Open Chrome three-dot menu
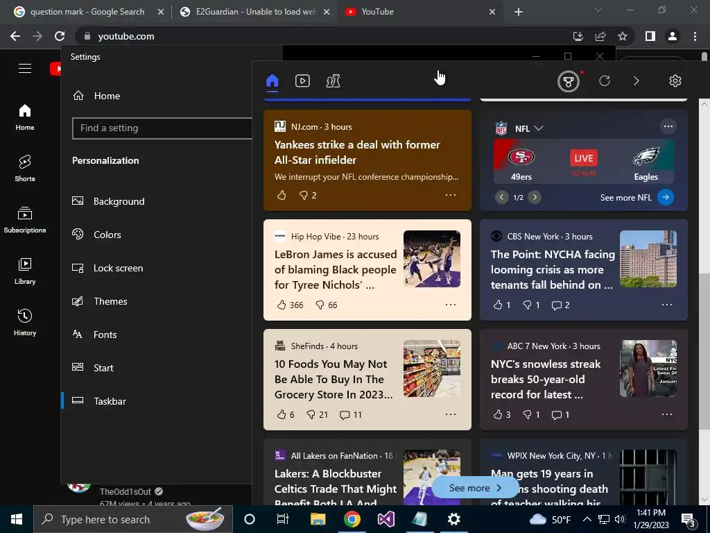The image size is (710, 533). point(695,36)
